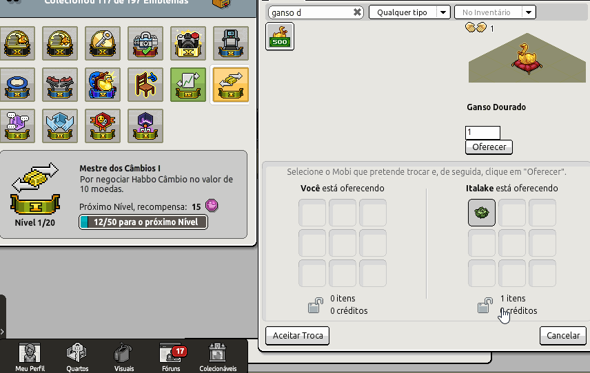
Task: Select the golden key badge
Action: coord(103,43)
